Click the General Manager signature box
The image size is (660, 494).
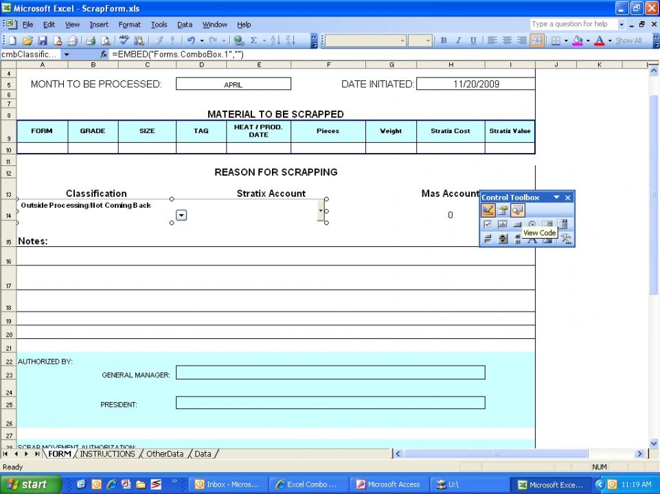pyautogui.click(x=330, y=373)
